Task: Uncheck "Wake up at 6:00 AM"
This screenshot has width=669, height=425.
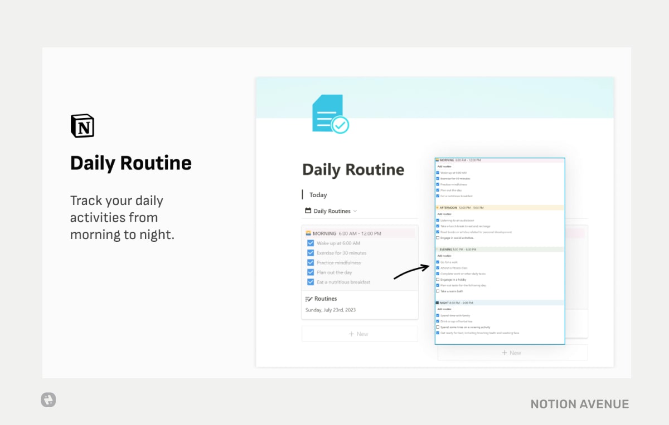Action: click(311, 243)
